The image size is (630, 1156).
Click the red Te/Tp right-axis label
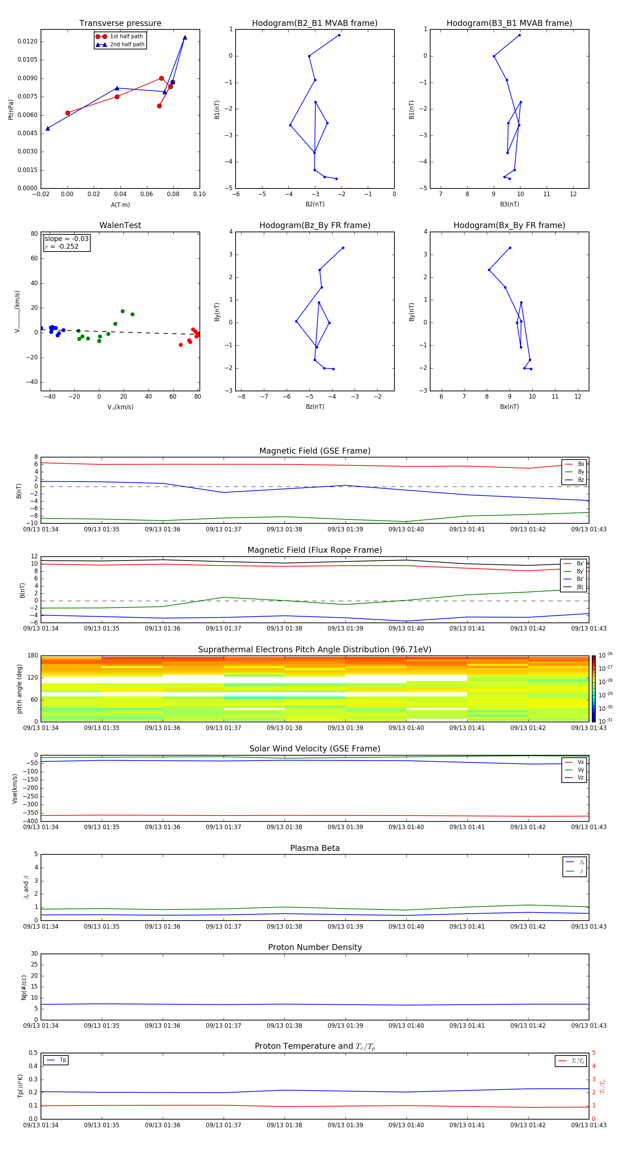[603, 1086]
